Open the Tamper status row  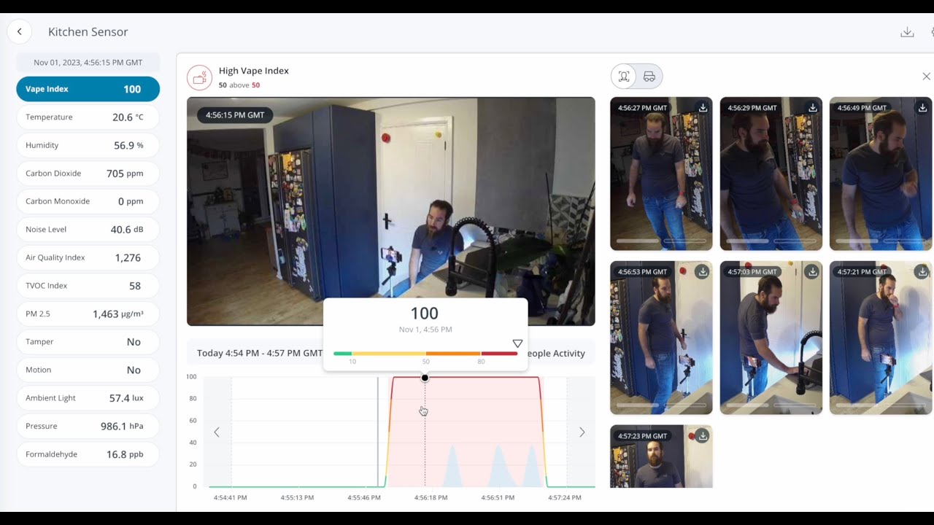(88, 342)
